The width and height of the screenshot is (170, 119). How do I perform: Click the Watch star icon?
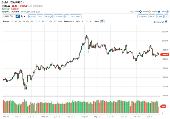[159, 12]
